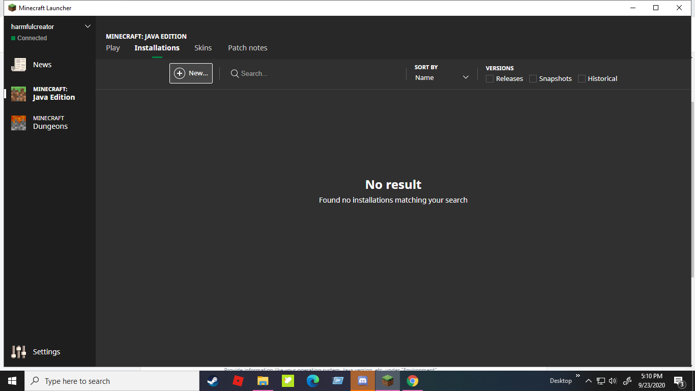Image resolution: width=695 pixels, height=391 pixels.
Task: Open Google Chrome from the taskbar
Action: coord(413,381)
